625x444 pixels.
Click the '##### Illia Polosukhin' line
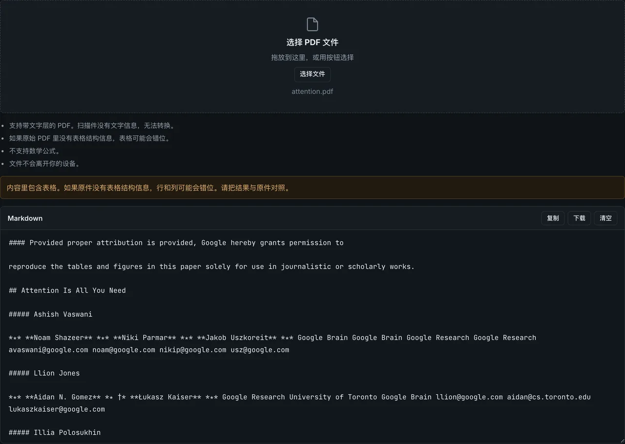coord(55,432)
